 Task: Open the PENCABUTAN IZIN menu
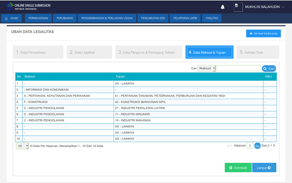pos(153,18)
